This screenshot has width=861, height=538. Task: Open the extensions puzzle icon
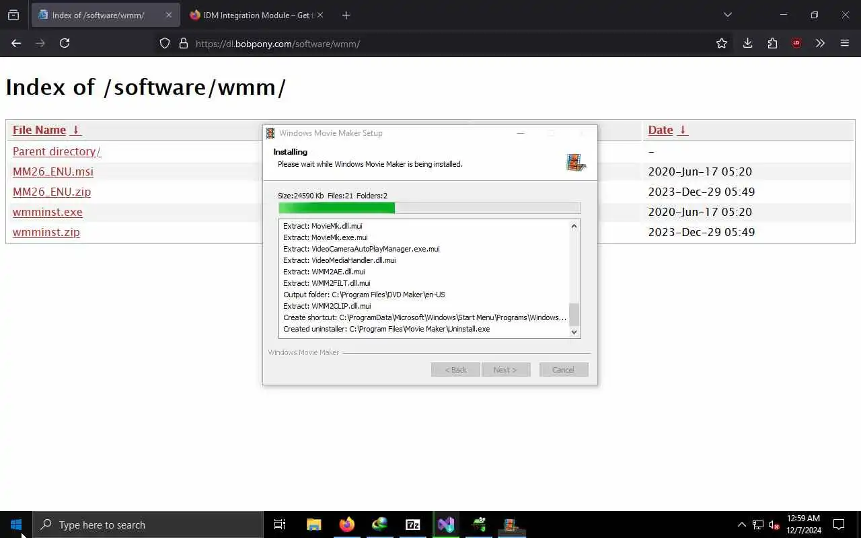(772, 43)
